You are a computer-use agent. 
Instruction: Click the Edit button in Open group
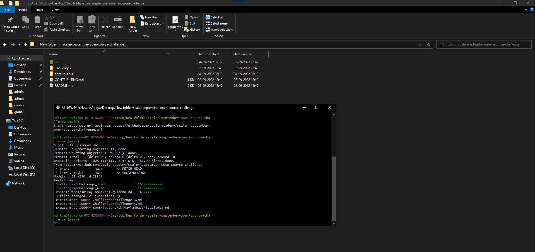click(190, 23)
